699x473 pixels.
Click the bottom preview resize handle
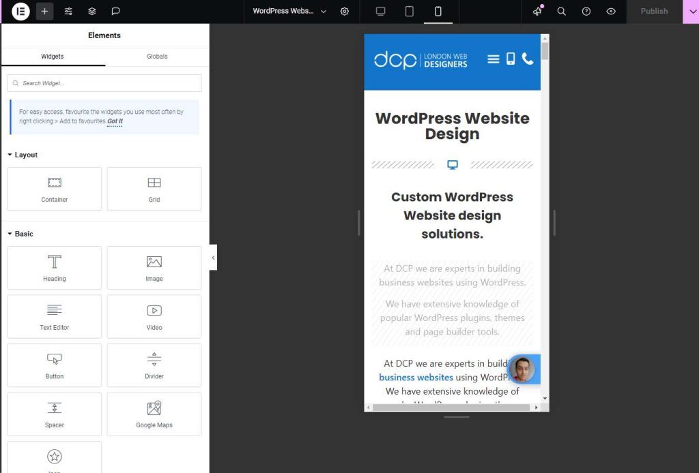[457, 417]
